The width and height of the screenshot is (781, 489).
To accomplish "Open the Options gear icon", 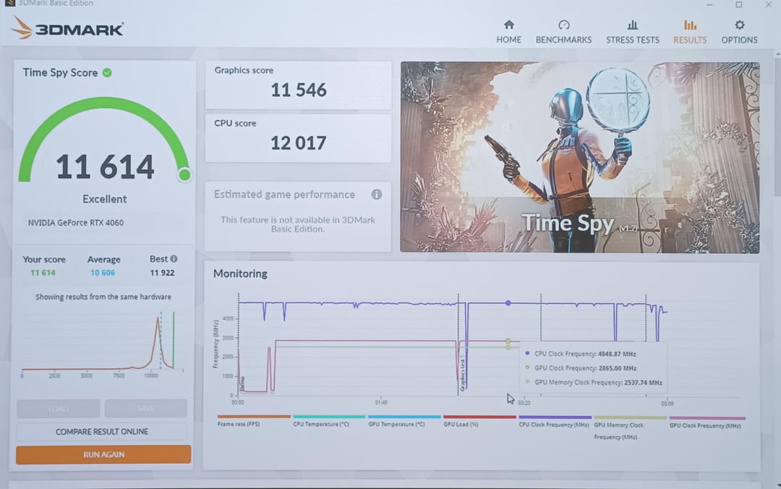I will tap(740, 25).
